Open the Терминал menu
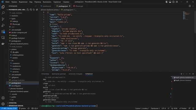196x110 pixels. tap(57, 2)
